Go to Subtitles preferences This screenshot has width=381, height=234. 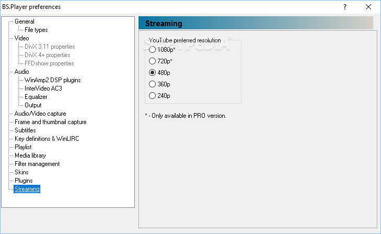pyautogui.click(x=25, y=130)
